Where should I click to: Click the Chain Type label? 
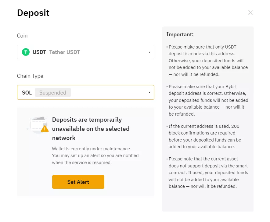point(30,76)
